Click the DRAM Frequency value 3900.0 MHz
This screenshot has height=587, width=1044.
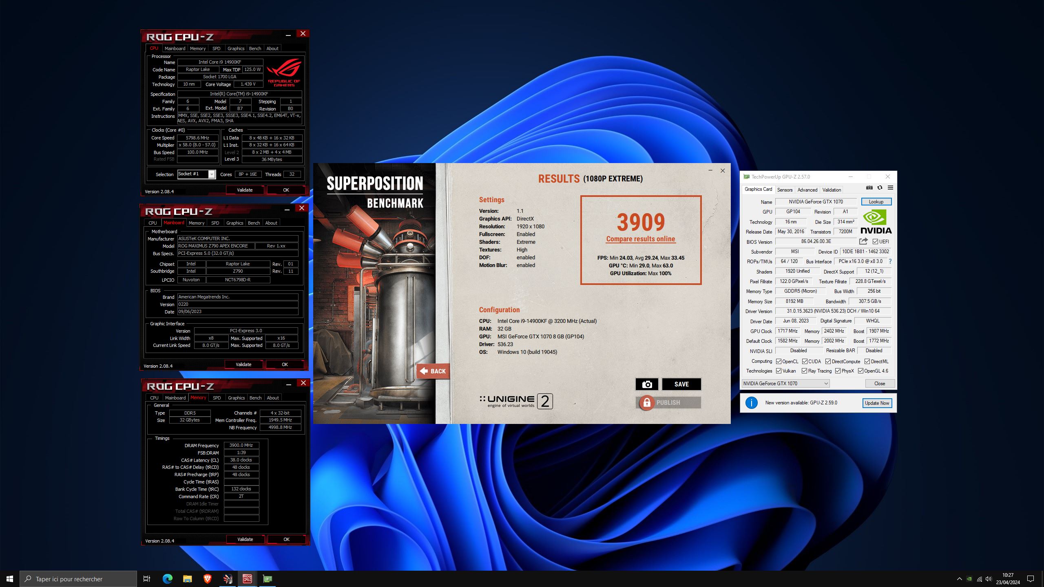click(241, 446)
